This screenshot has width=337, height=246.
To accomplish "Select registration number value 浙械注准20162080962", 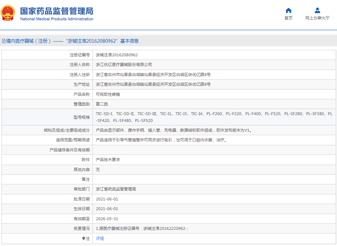I will (117, 55).
